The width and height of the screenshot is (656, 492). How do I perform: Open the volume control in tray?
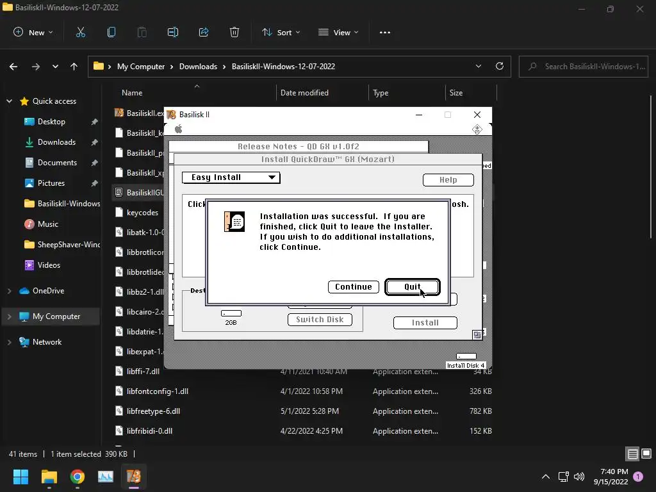coord(579,477)
